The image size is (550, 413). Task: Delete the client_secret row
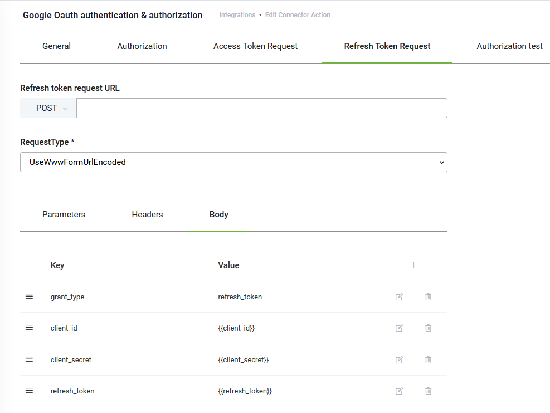pos(429,359)
